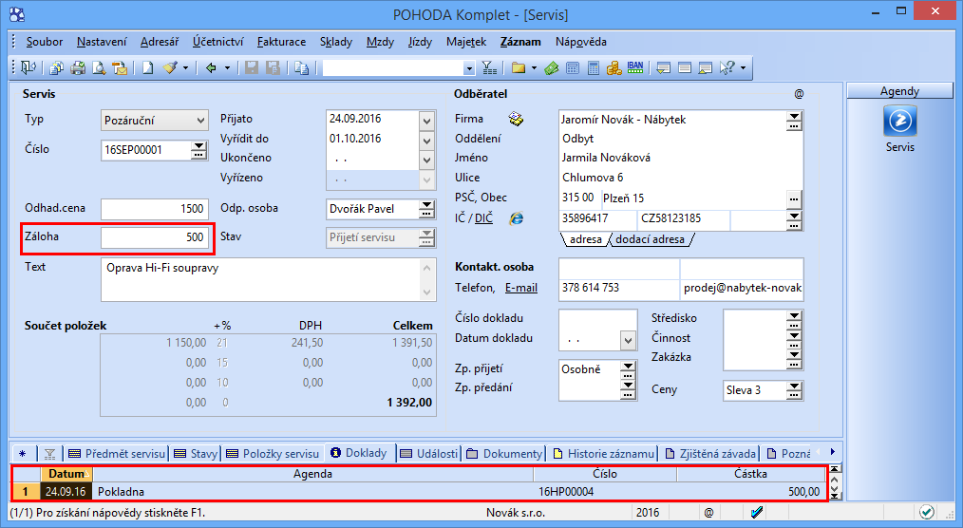Click the Odhad.cena field with 1500
Screen dimensions: 963x528
pyautogui.click(x=155, y=209)
